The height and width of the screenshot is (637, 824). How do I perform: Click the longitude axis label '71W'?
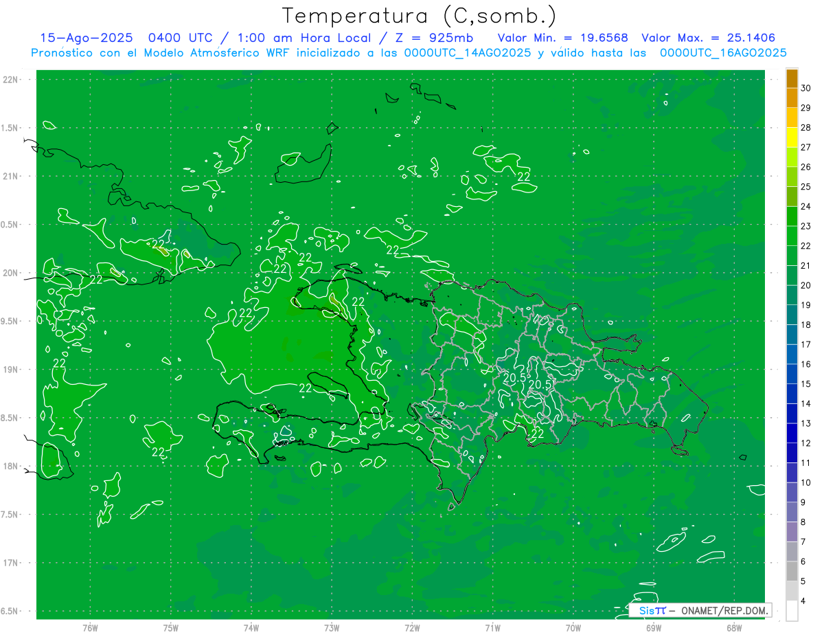tap(492, 627)
